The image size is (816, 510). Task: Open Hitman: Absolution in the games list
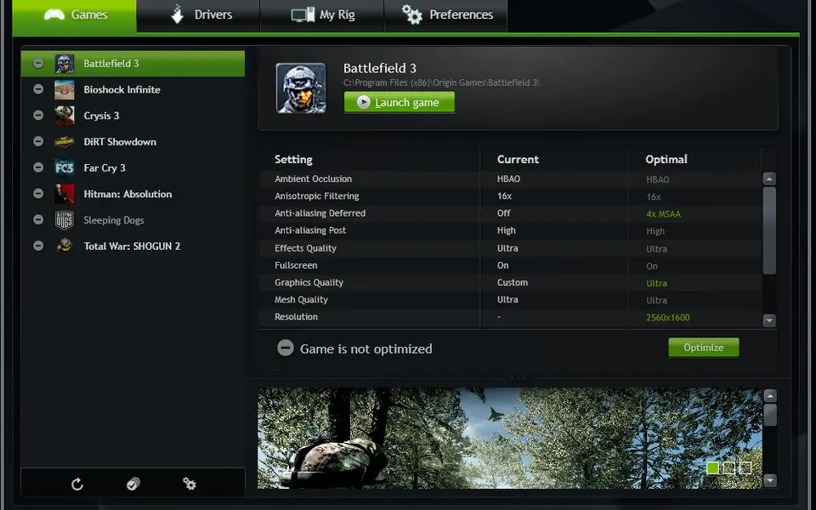133,194
